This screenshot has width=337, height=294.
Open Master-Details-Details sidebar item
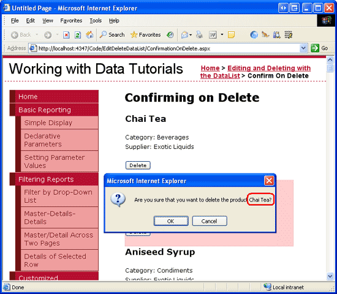pos(59,217)
